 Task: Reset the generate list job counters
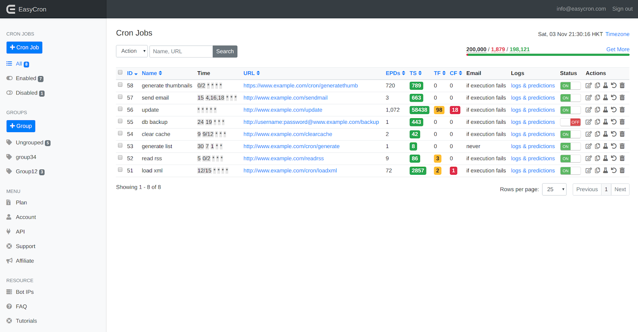coord(614,146)
